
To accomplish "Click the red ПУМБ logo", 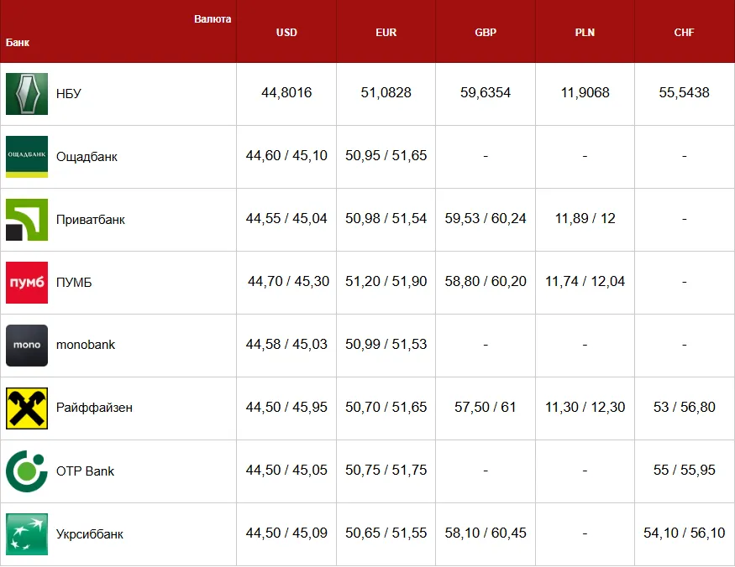I will pos(27,283).
